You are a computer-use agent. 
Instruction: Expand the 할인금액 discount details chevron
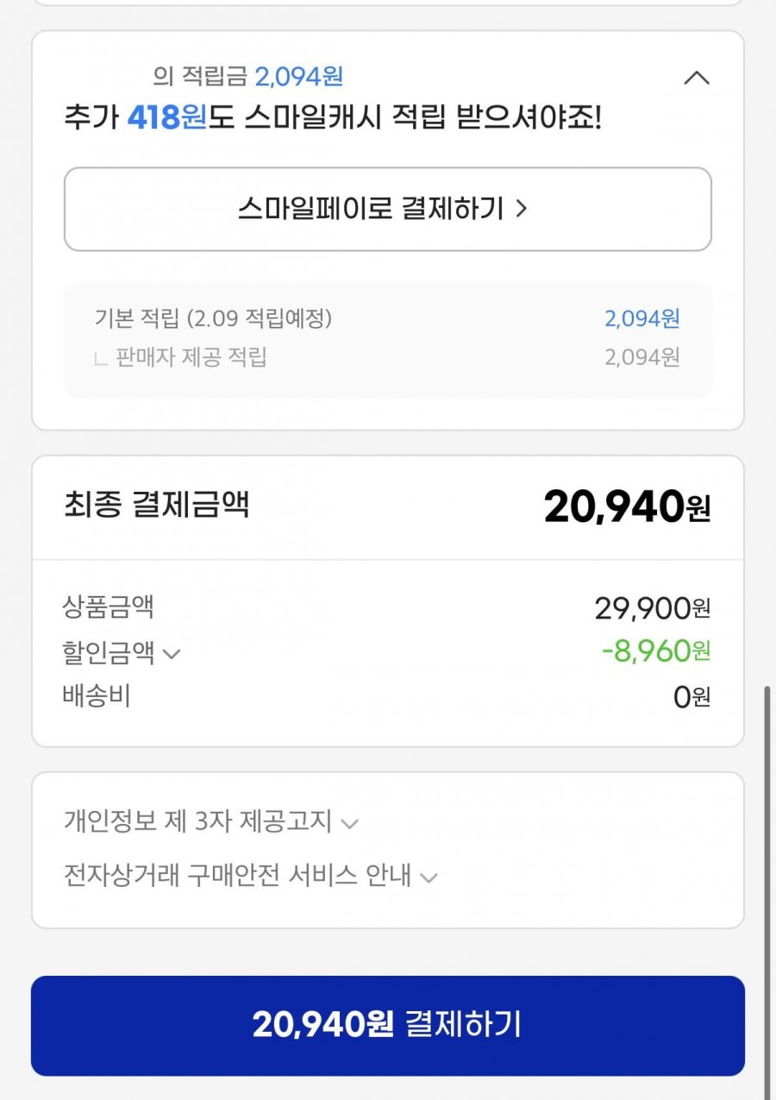pos(172,654)
